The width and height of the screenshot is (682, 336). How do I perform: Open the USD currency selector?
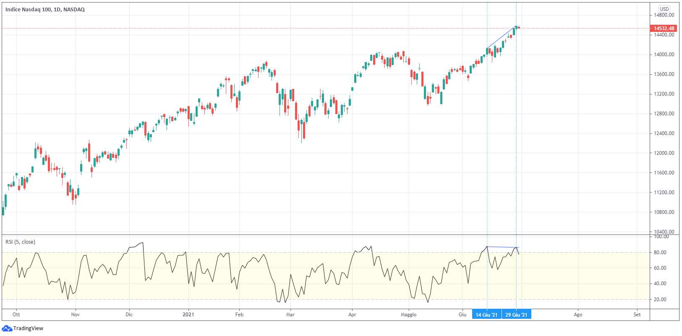(x=664, y=9)
